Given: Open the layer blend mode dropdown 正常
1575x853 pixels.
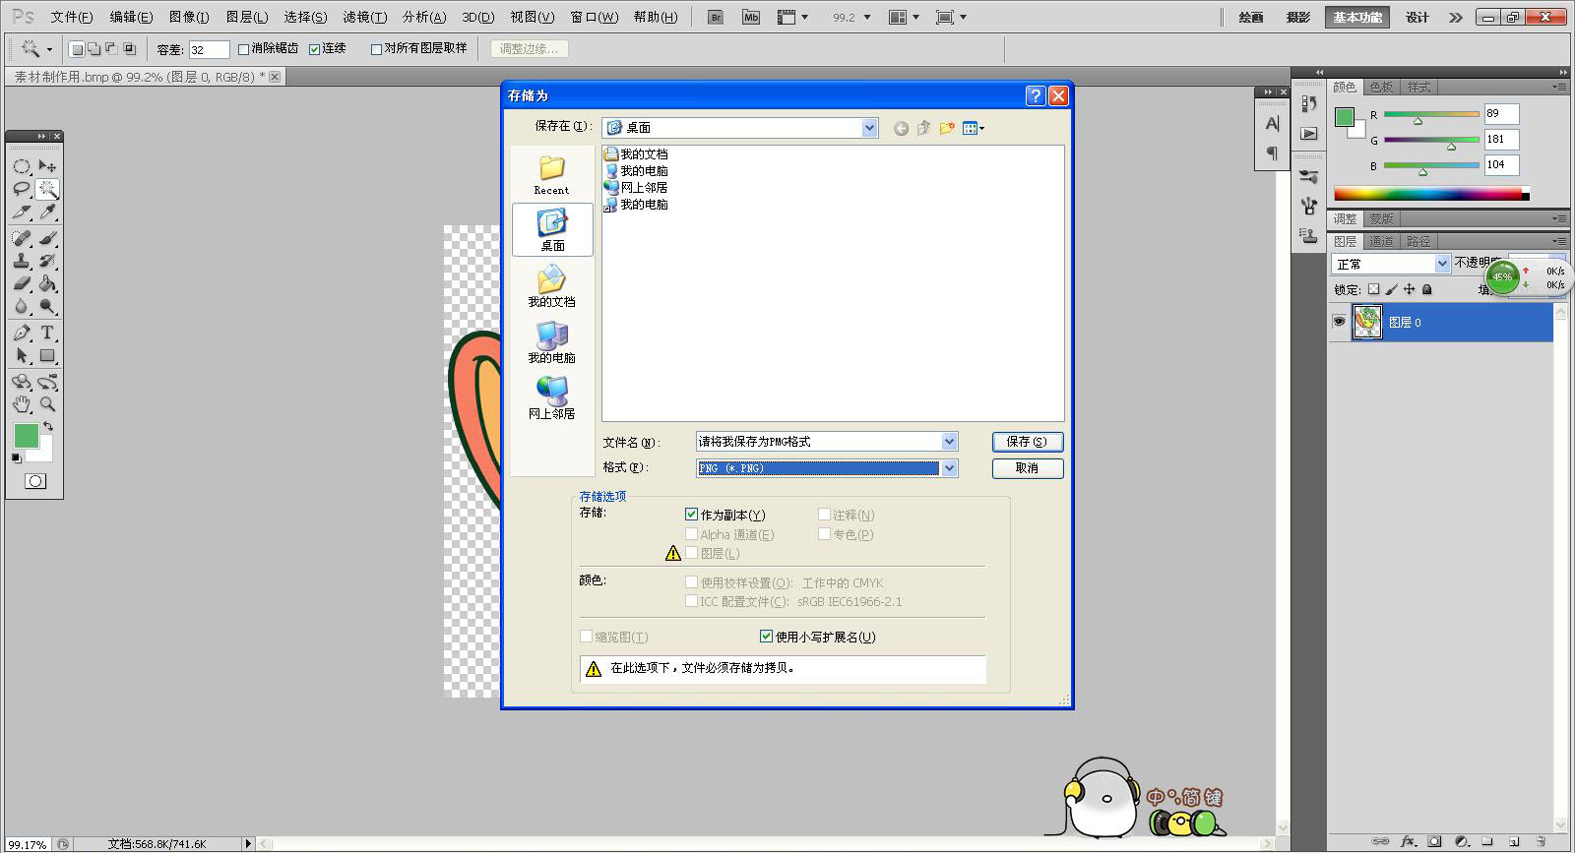Looking at the screenshot, I should click(x=1391, y=264).
